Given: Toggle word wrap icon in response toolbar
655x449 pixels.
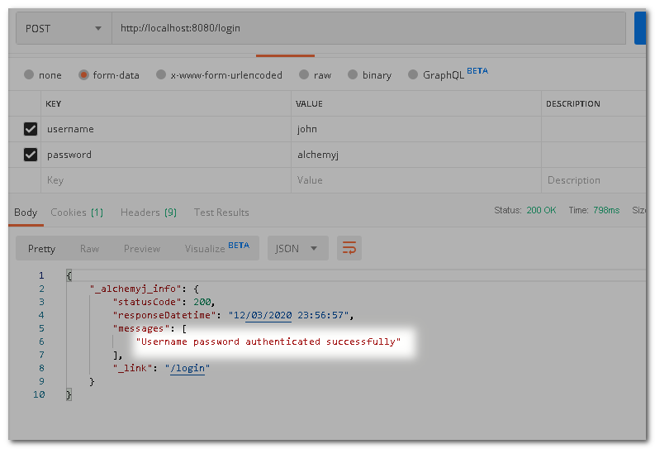Looking at the screenshot, I should pos(349,248).
